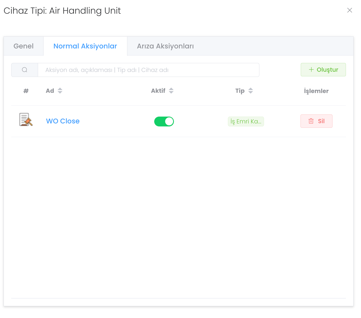The height and width of the screenshot is (318, 361).
Task: Disable the Aktif toggle for WO Close
Action: (x=164, y=122)
